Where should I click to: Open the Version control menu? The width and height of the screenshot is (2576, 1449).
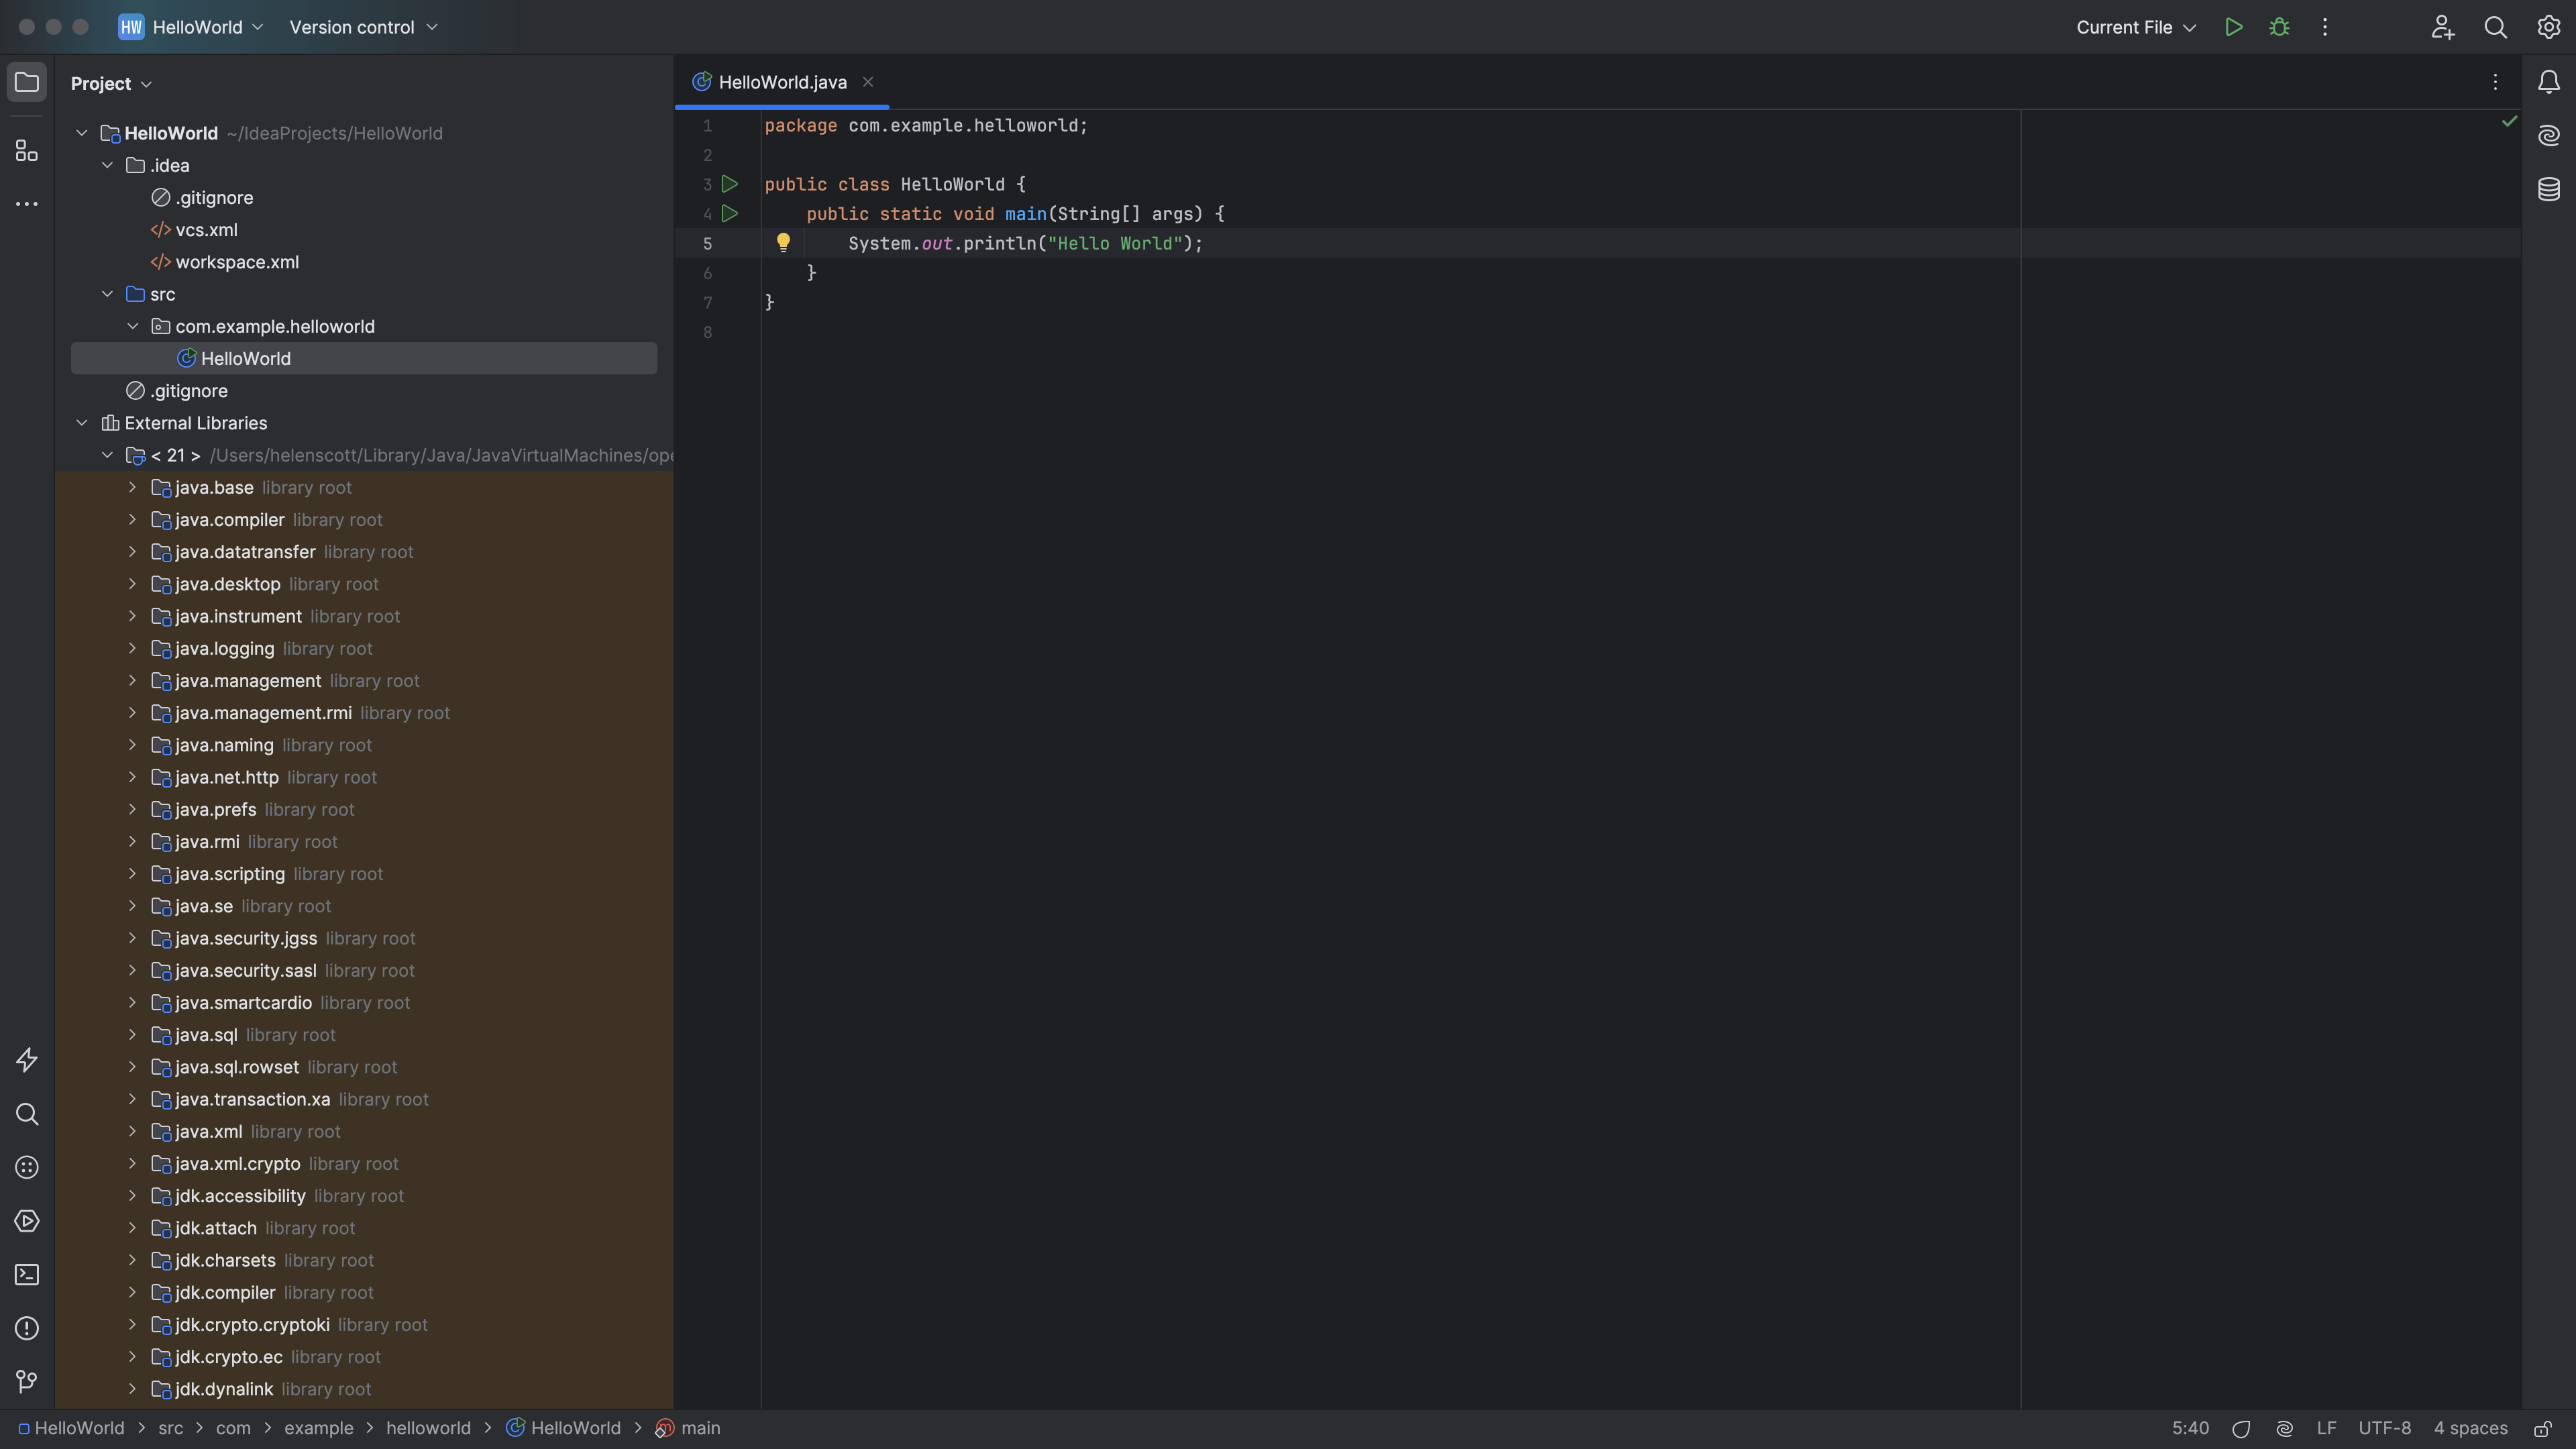pyautogui.click(x=363, y=27)
